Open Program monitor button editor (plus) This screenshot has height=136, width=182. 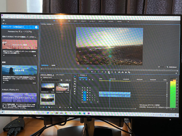pyautogui.click(x=176, y=73)
